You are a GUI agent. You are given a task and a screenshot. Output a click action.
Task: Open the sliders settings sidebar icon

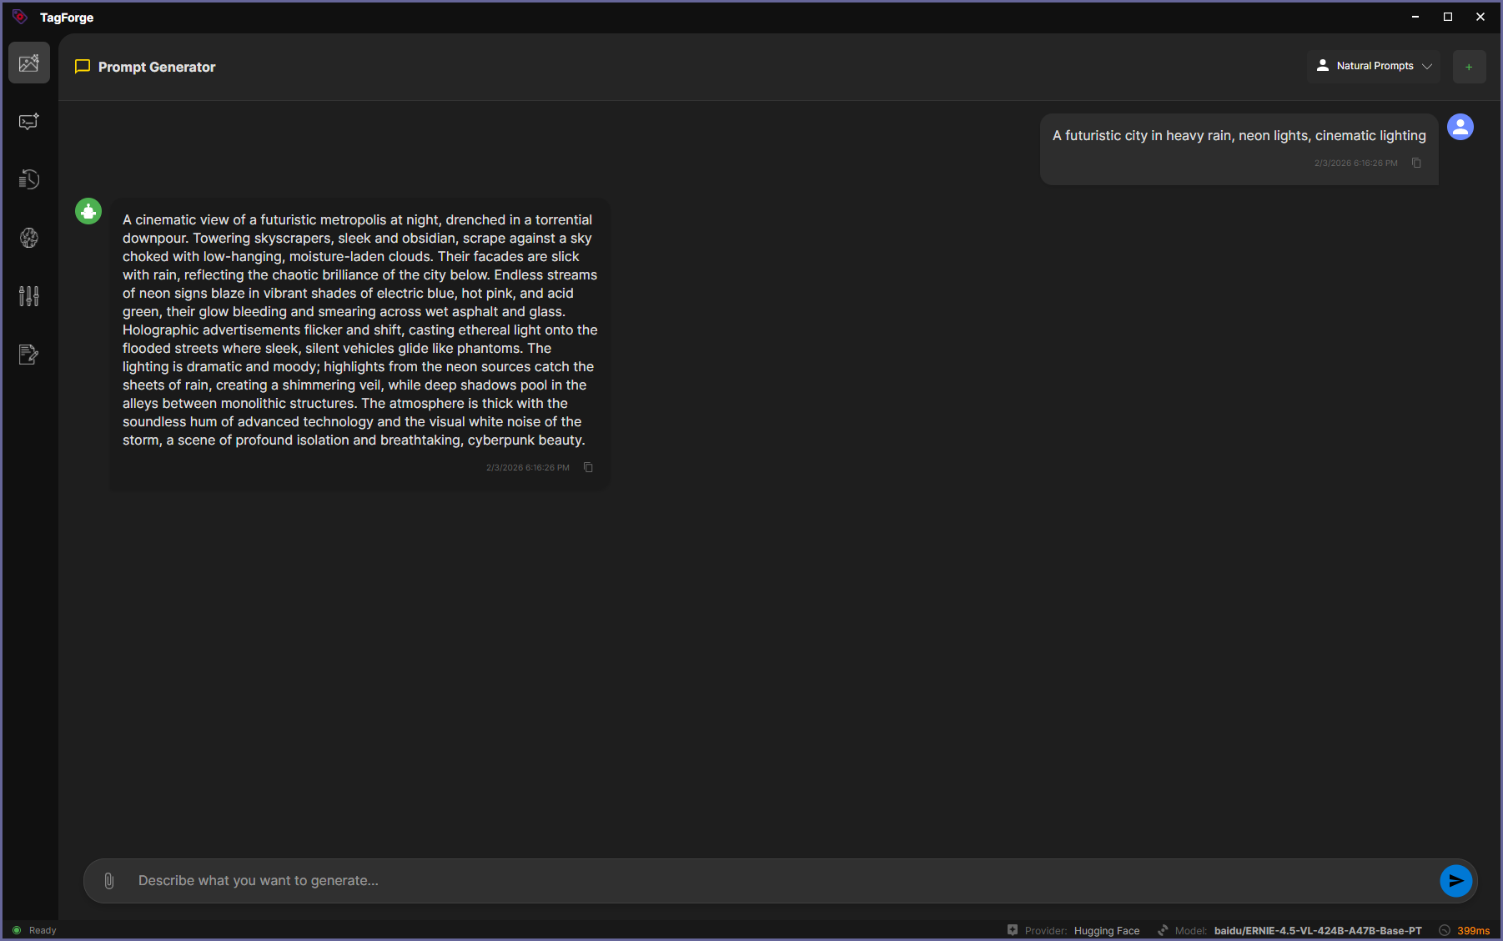tap(29, 296)
